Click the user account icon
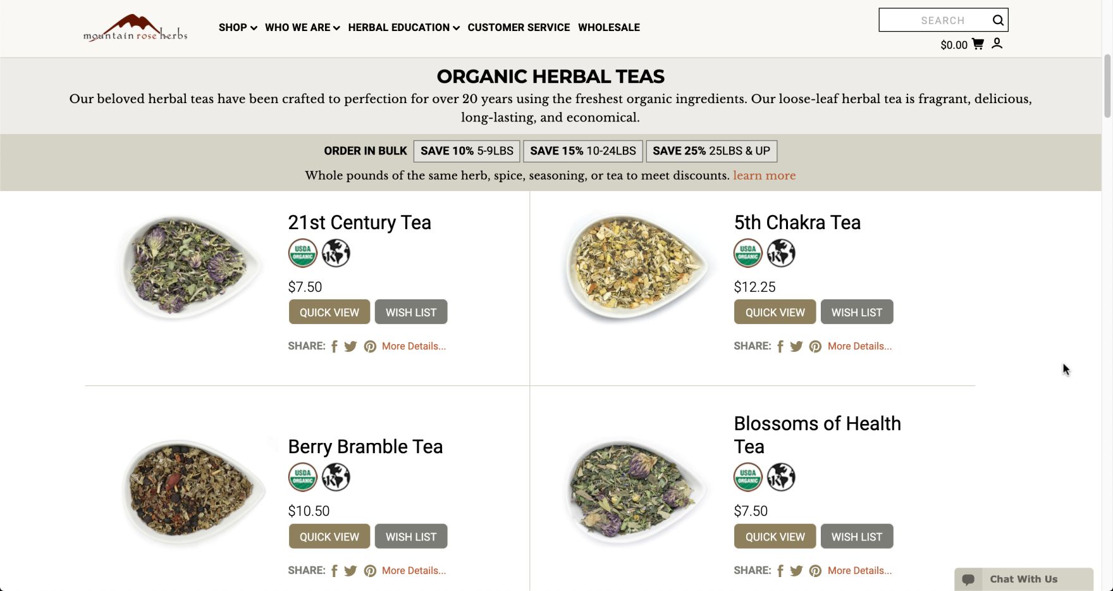1113x591 pixels. tap(997, 43)
